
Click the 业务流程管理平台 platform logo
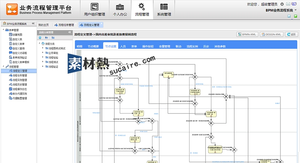(x=39, y=9)
